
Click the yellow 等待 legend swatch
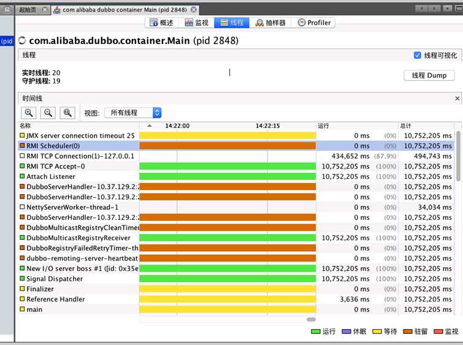(x=377, y=332)
